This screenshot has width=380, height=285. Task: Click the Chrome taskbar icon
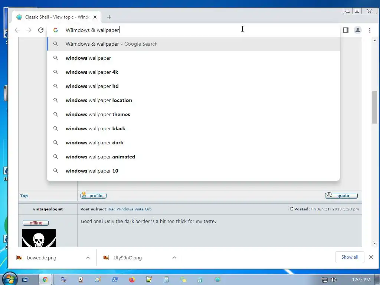pos(45,280)
